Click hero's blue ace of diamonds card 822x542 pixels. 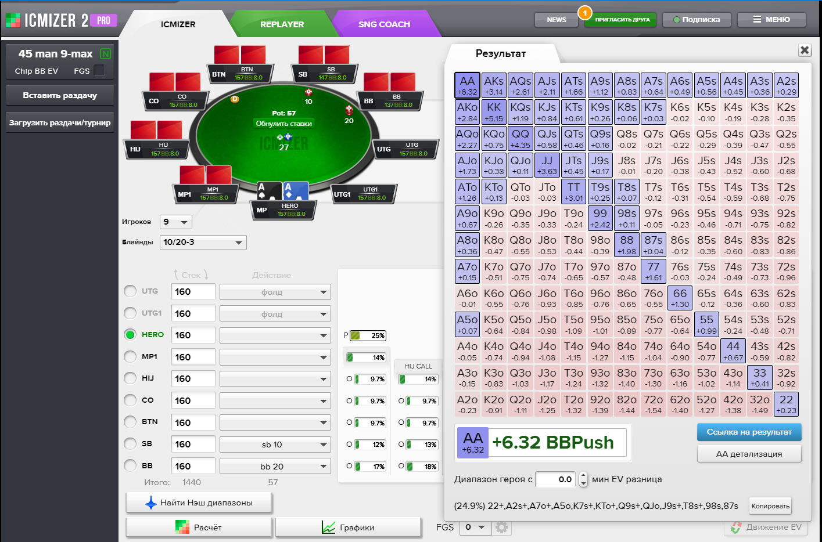point(296,191)
